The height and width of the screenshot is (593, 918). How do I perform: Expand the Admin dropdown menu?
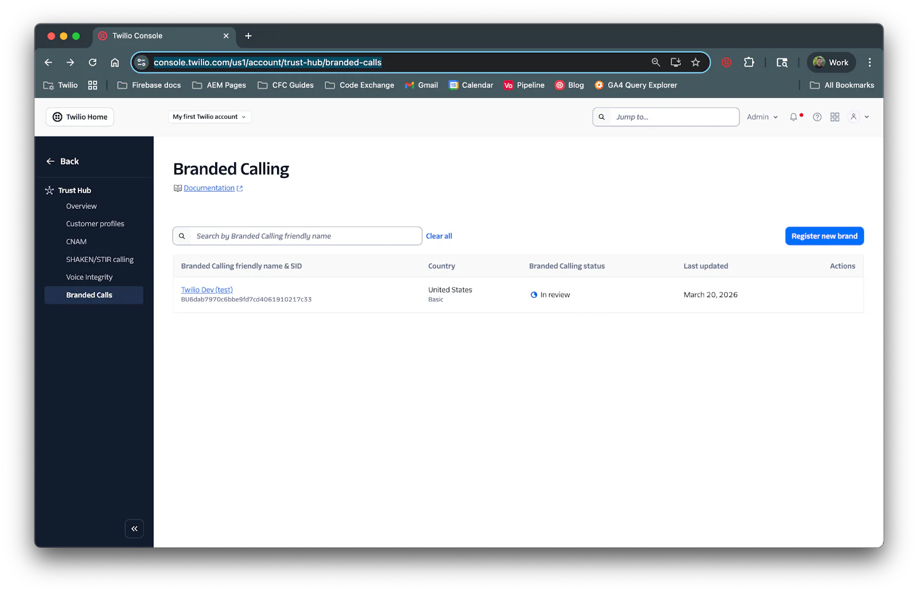pos(761,116)
